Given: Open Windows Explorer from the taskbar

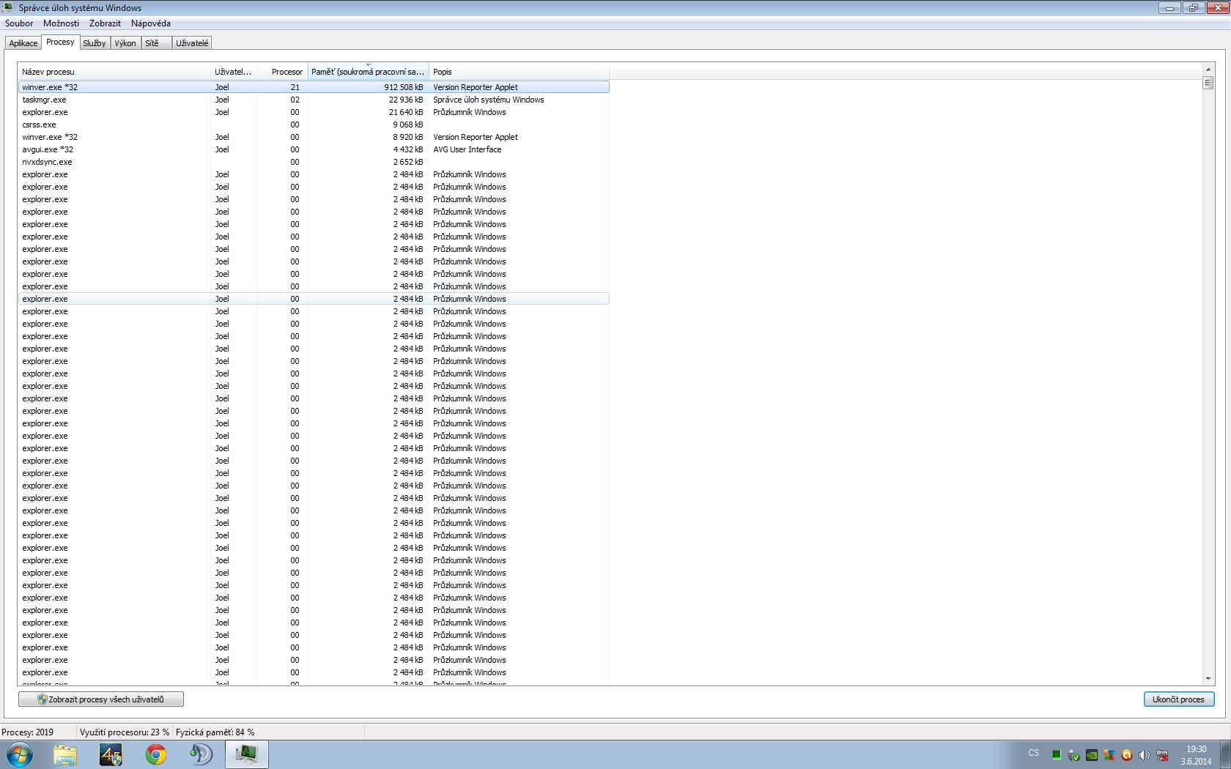Looking at the screenshot, I should [x=65, y=754].
